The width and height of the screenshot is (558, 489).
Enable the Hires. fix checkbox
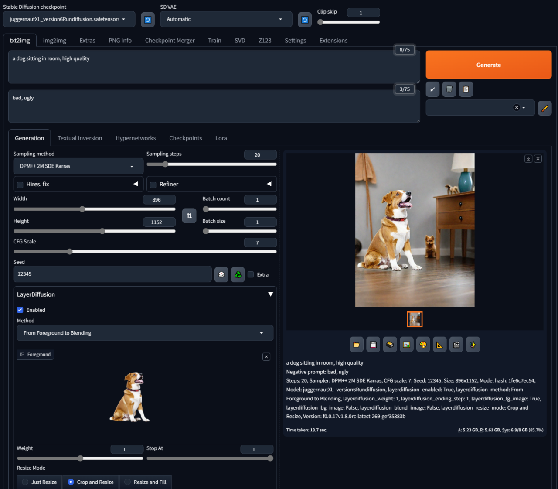tap(20, 185)
